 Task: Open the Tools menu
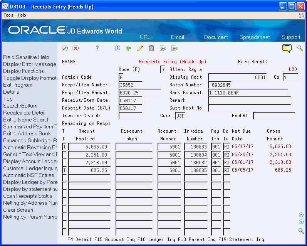pyautogui.click(x=8, y=15)
